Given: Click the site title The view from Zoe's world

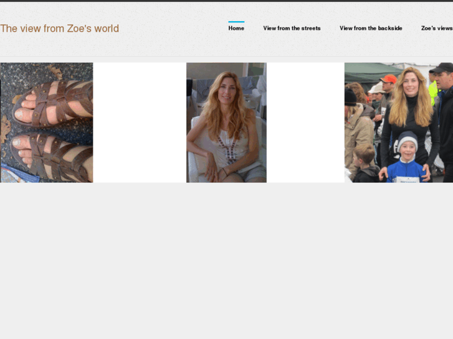Looking at the screenshot, I should pos(60,29).
